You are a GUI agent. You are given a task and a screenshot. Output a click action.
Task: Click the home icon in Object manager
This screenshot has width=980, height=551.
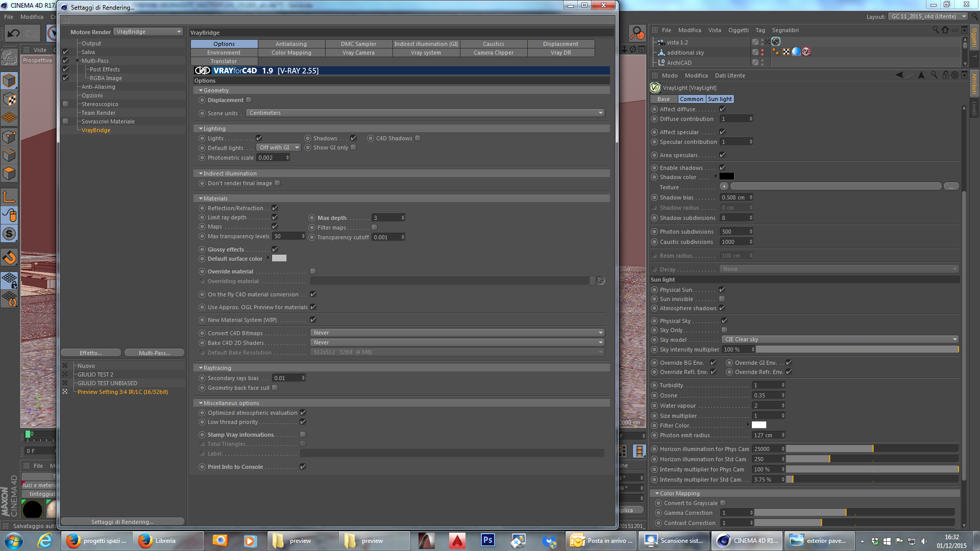945,30
